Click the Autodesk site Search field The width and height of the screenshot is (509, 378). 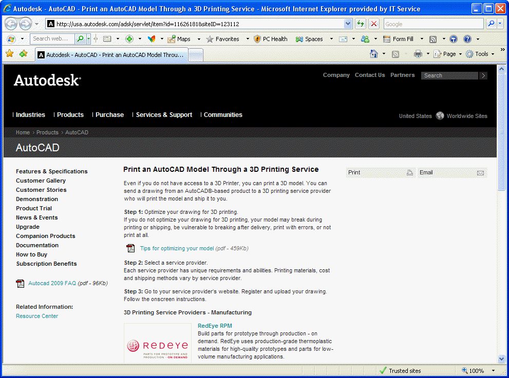tap(449, 75)
